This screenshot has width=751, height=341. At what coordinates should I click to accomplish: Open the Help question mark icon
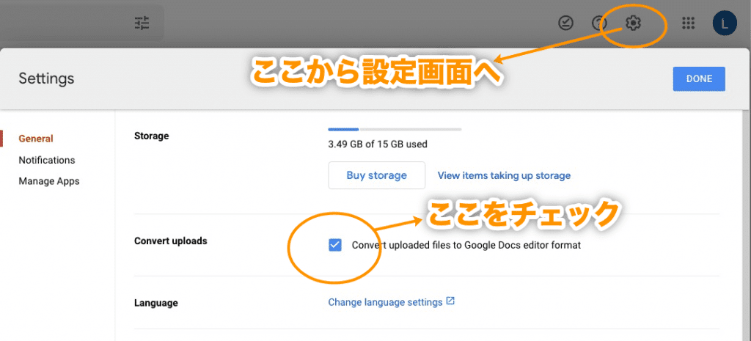(599, 23)
